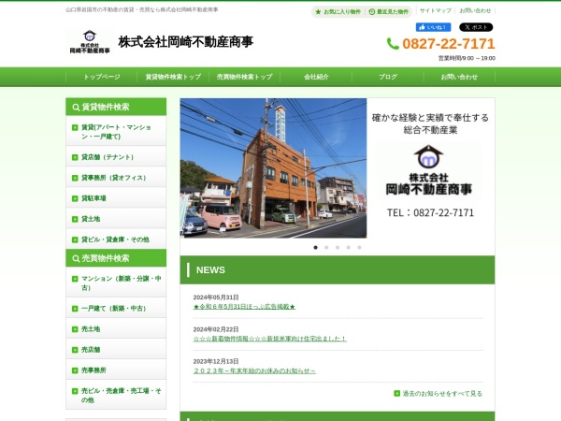Image resolution: width=561 pixels, height=421 pixels.
Task: Click 過去のお知らせをすべて見る link
Action: [442, 394]
